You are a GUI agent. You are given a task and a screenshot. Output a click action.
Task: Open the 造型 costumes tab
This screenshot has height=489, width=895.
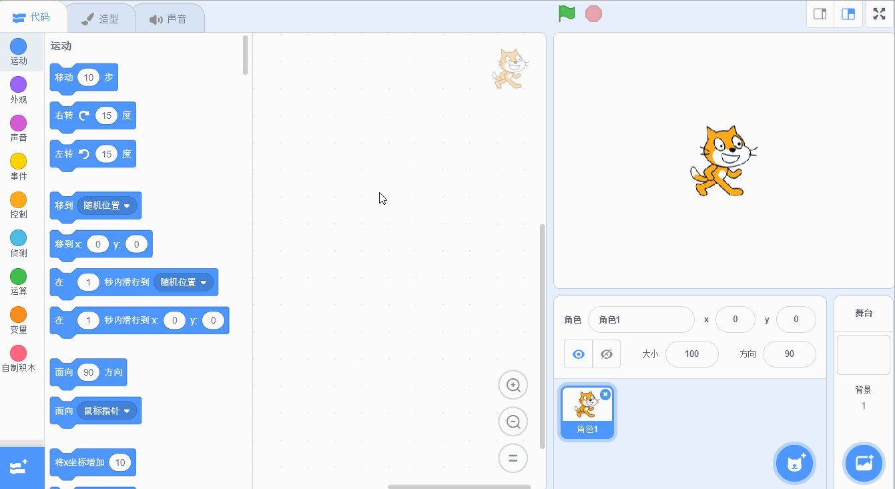point(100,19)
